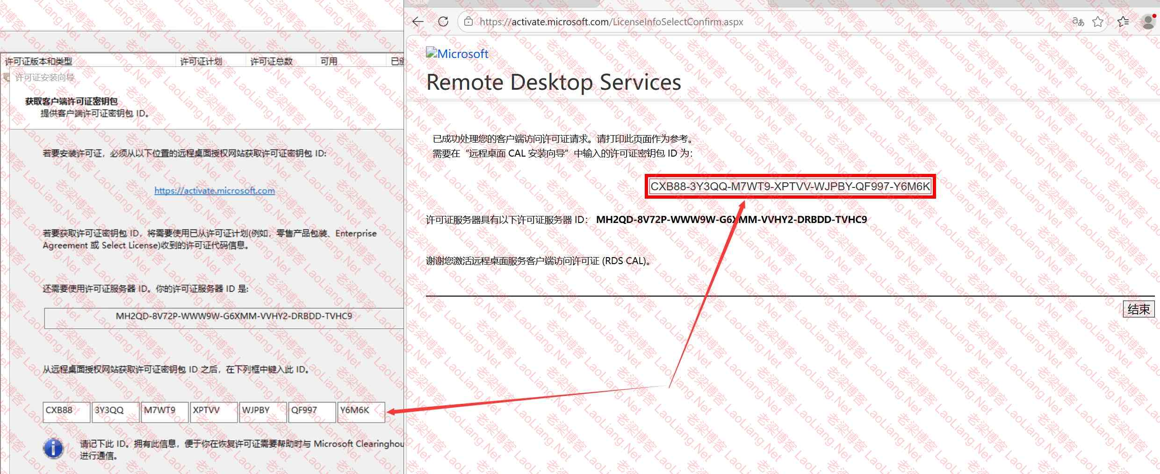Refresh the activation page
1160x474 pixels.
click(443, 22)
